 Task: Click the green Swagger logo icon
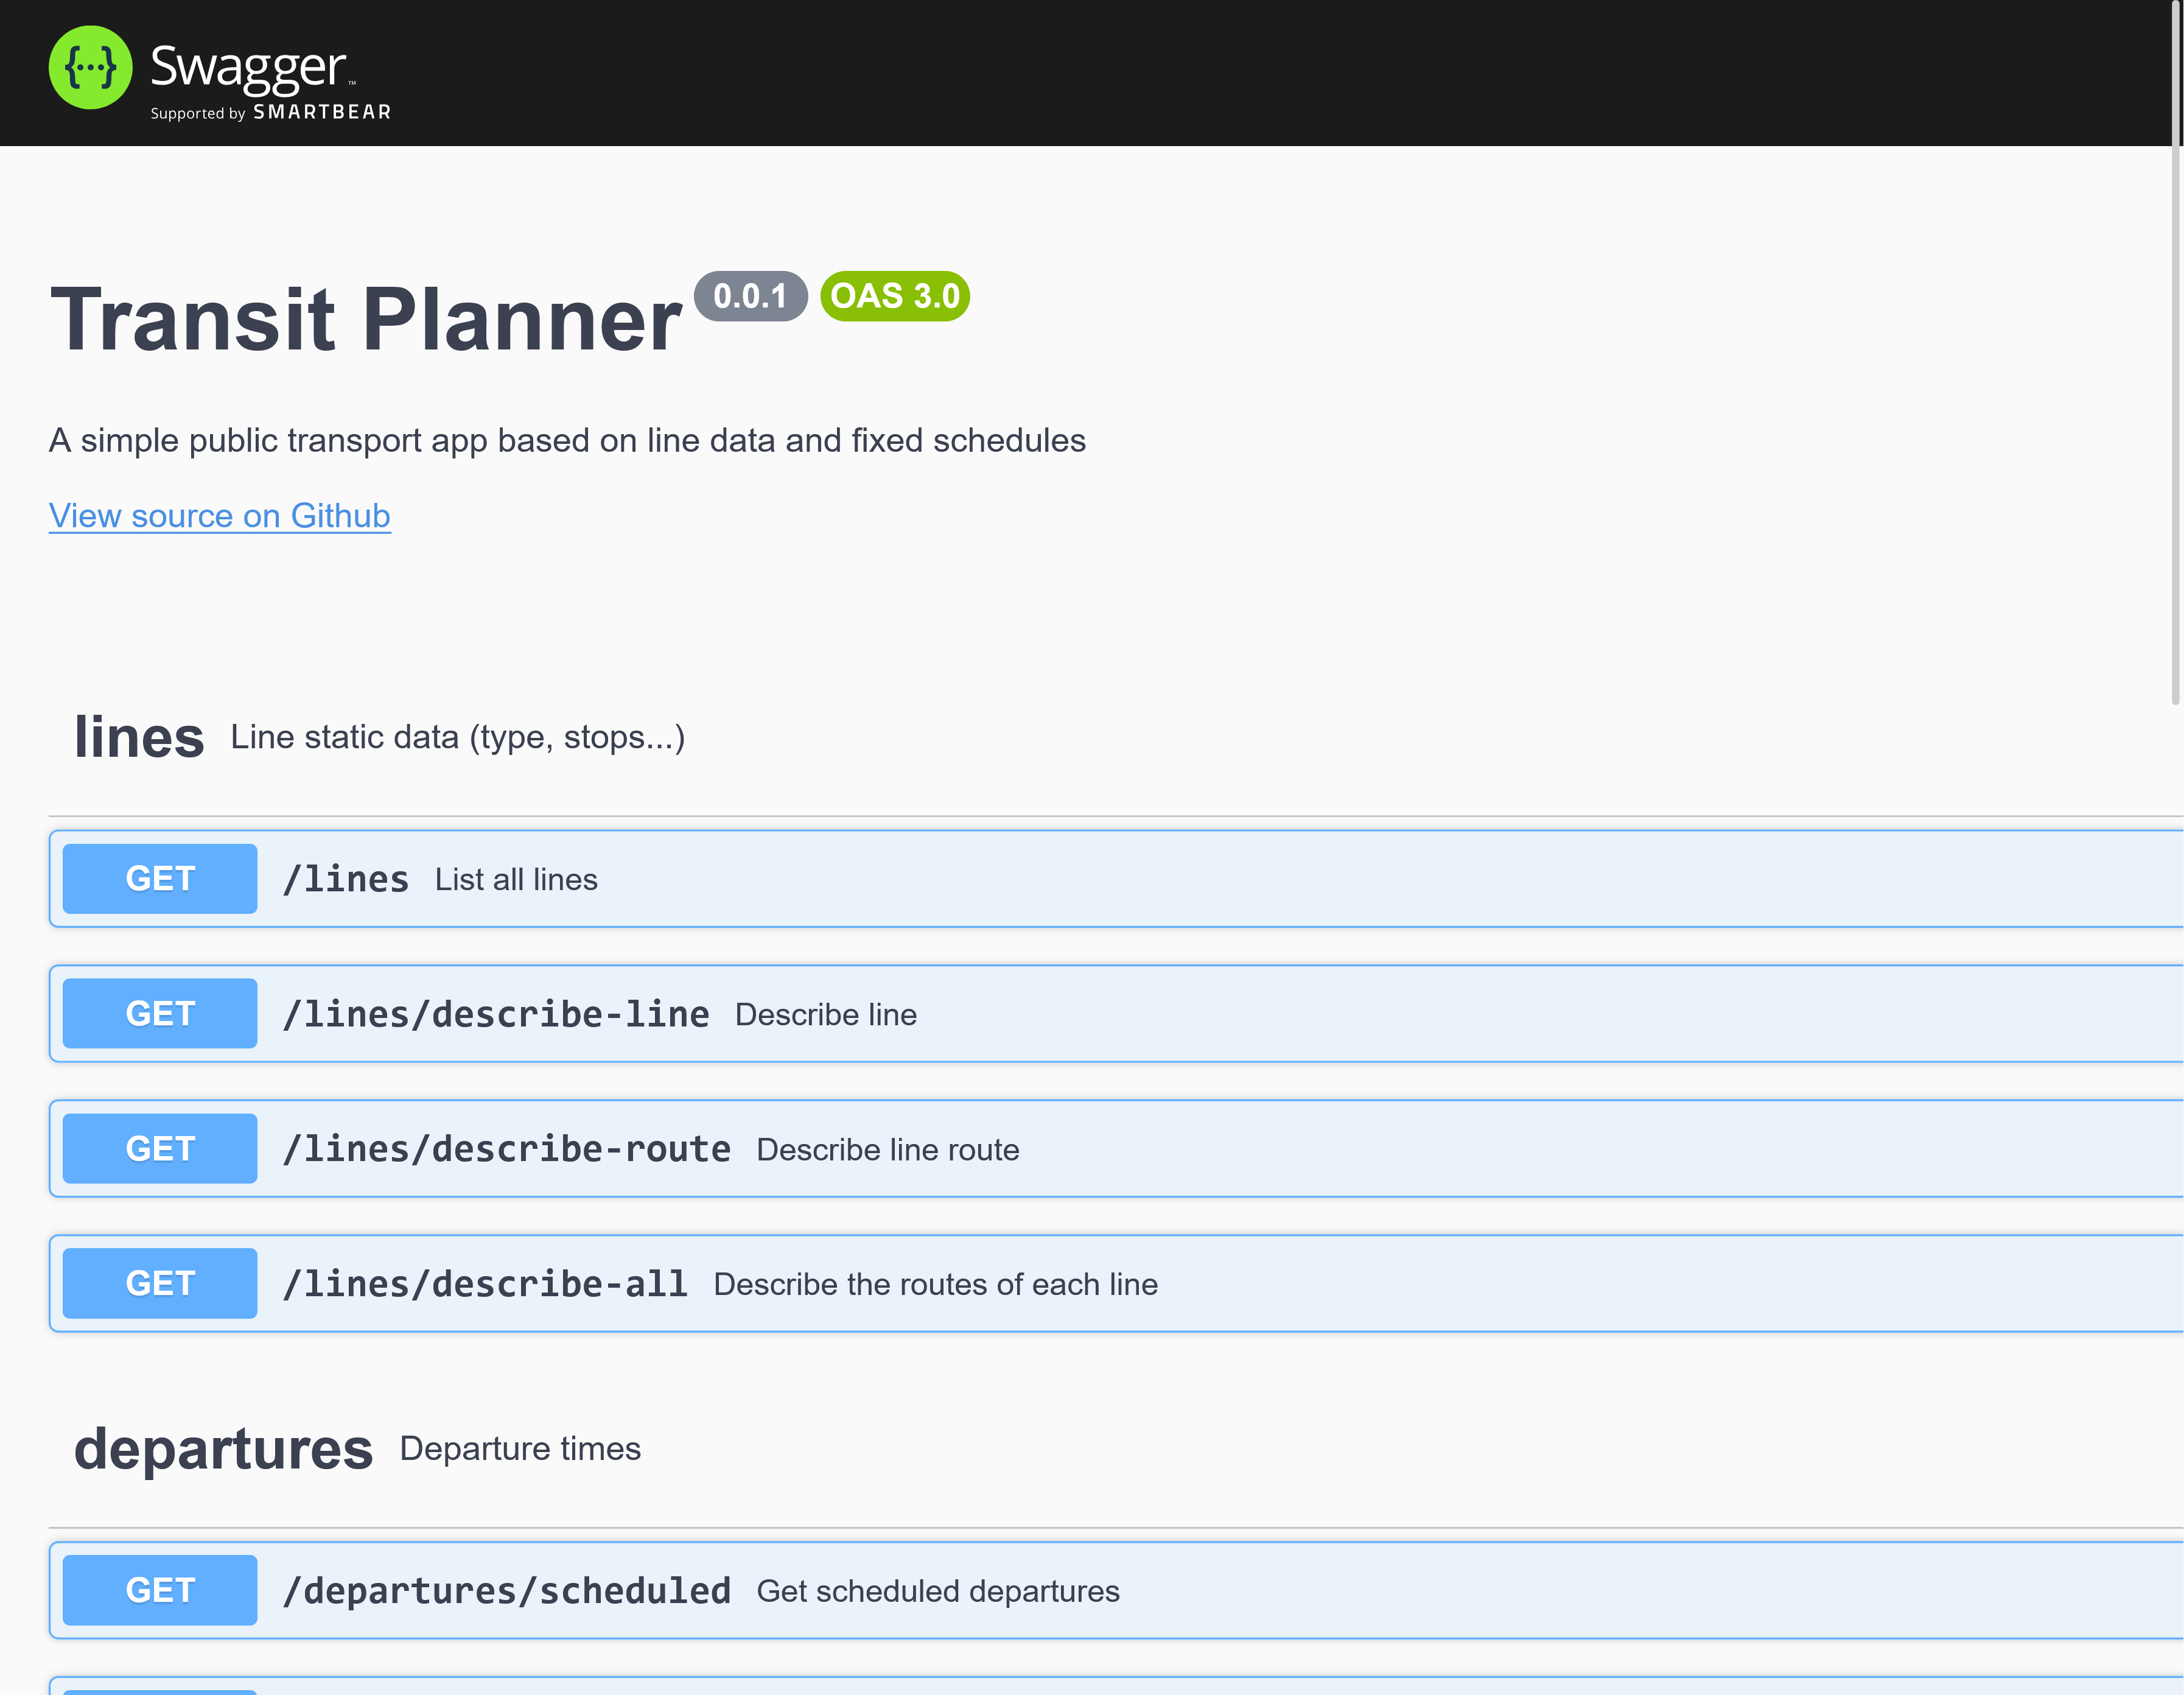(x=90, y=68)
